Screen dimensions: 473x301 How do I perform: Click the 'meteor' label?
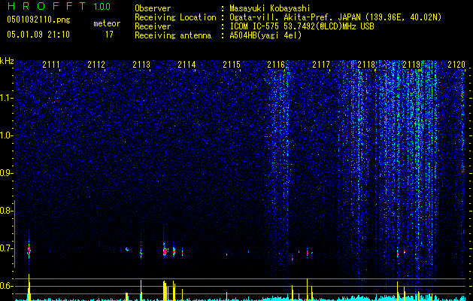(x=107, y=23)
